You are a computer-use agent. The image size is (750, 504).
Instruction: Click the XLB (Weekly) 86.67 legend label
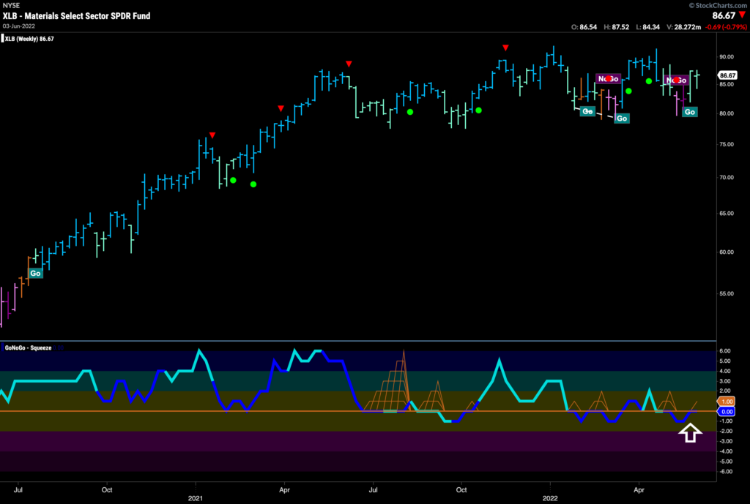(29, 39)
